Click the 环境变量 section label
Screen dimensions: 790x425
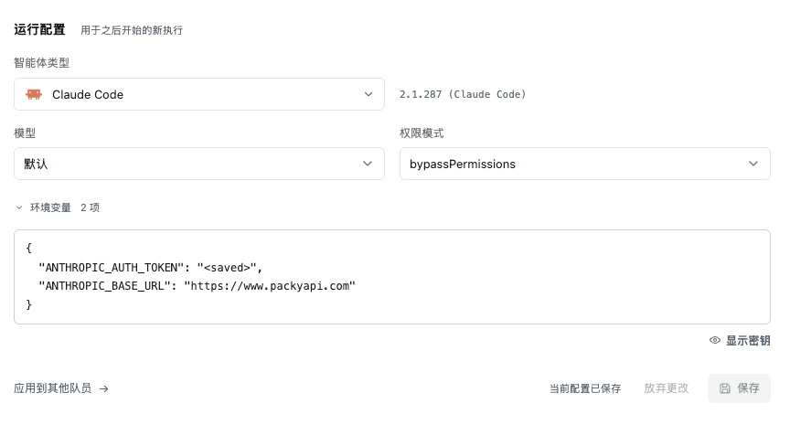coord(50,207)
